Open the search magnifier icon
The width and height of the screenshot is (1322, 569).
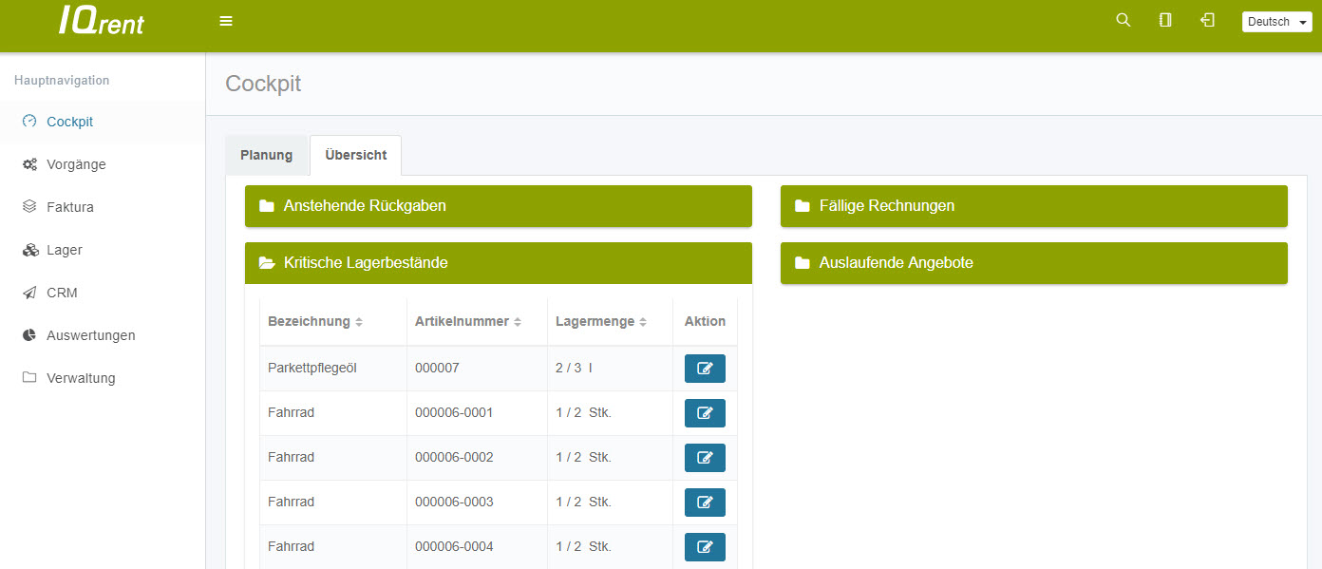point(1123,20)
